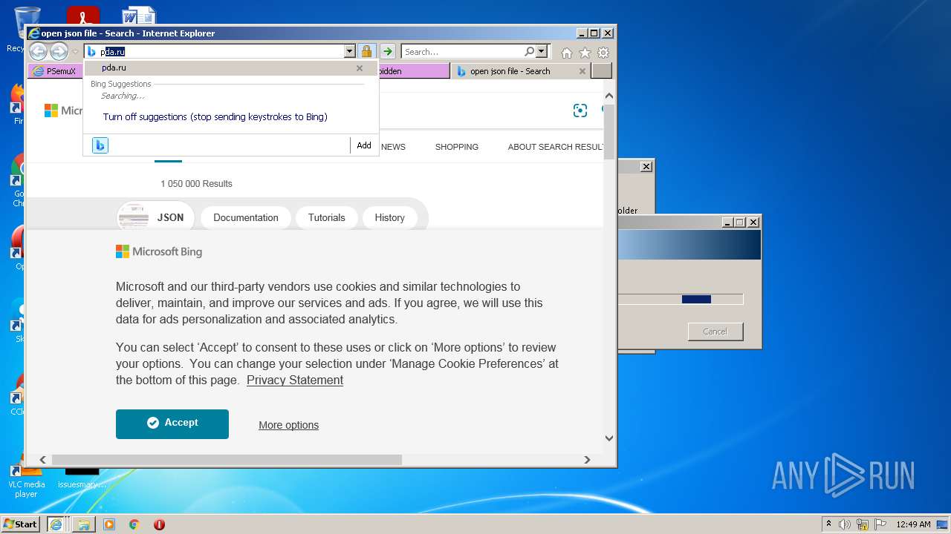Click the progress bar in background dialog
The width and height of the screenshot is (951, 534).
681,300
